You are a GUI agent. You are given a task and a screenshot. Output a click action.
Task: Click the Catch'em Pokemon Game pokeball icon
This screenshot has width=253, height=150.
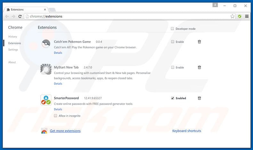coord(46,44)
